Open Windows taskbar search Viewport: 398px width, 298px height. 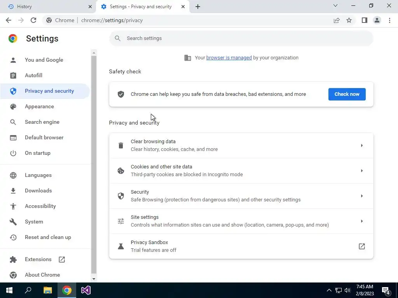(x=28, y=290)
